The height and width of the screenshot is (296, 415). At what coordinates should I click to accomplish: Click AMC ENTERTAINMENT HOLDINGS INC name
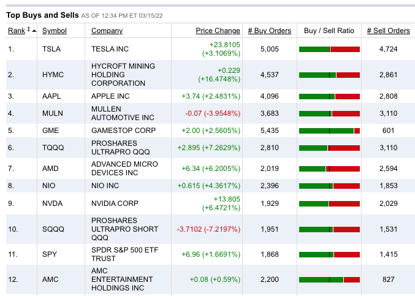pos(122,279)
